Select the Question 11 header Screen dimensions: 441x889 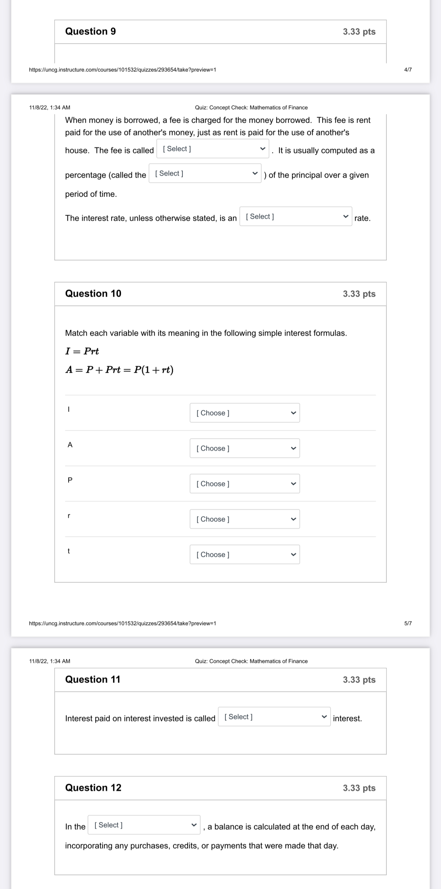93,676
